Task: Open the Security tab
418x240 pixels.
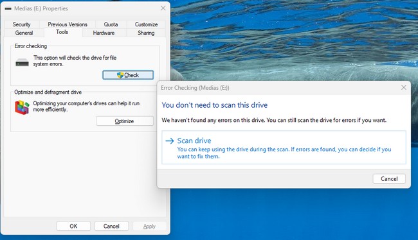Action: pos(22,24)
